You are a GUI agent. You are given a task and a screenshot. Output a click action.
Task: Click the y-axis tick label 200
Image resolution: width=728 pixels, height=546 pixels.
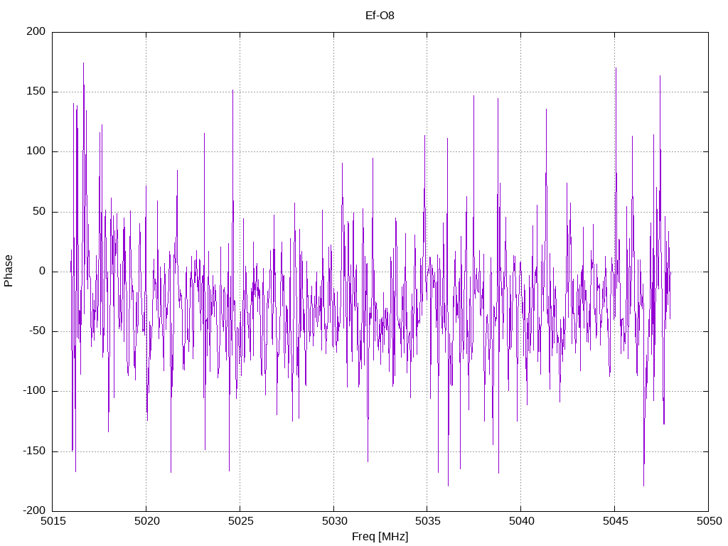[36, 31]
